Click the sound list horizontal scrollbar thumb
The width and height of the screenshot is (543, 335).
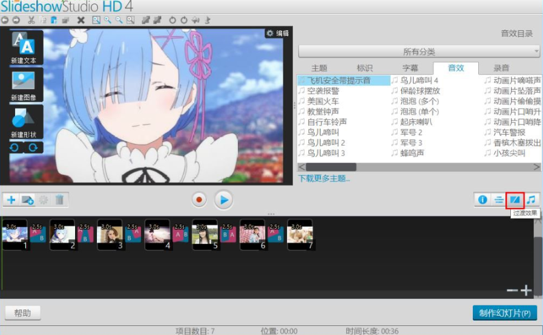[x=331, y=167]
